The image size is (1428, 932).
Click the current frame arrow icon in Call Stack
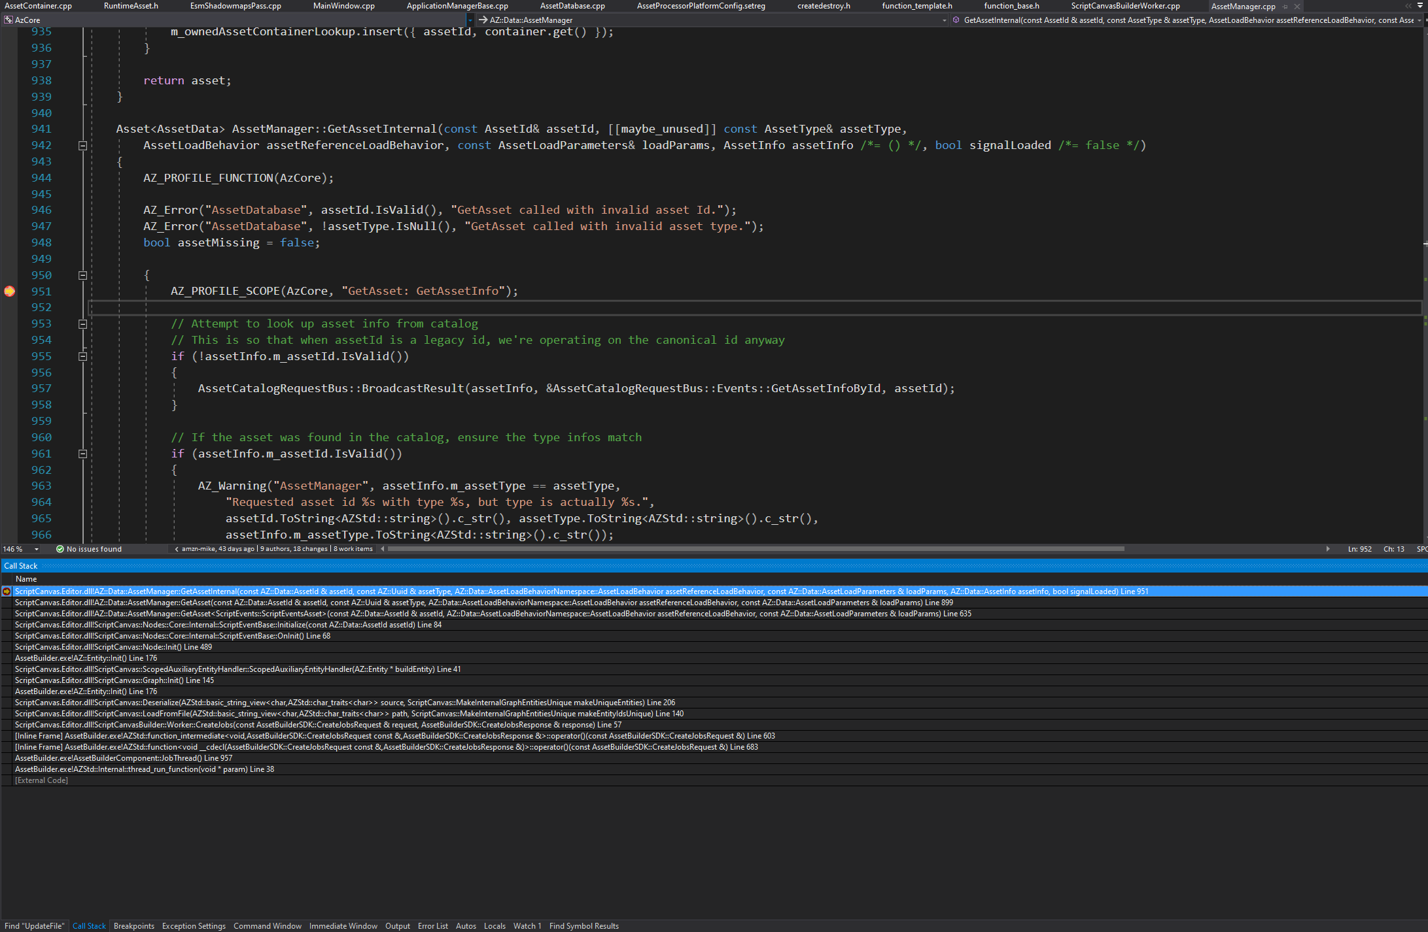pyautogui.click(x=7, y=591)
